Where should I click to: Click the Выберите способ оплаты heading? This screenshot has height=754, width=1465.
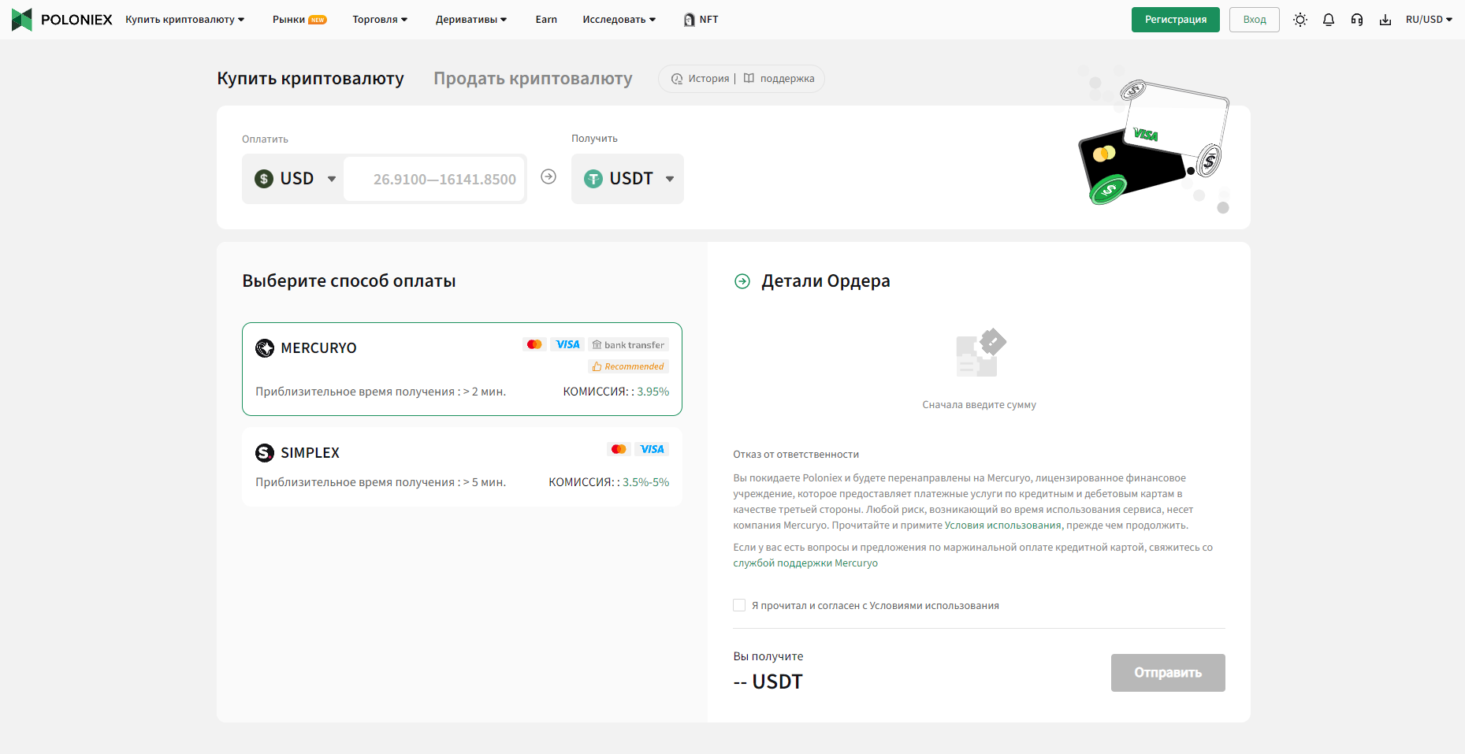coord(349,281)
